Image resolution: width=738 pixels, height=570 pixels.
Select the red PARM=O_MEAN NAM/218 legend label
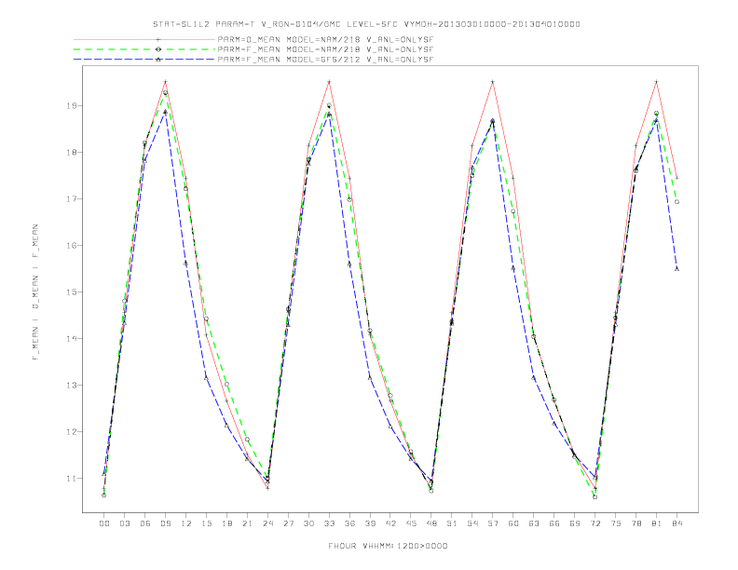tap(325, 39)
